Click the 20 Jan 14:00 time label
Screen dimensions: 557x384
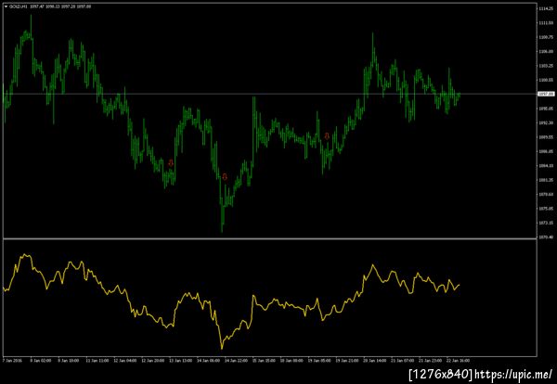click(375, 361)
